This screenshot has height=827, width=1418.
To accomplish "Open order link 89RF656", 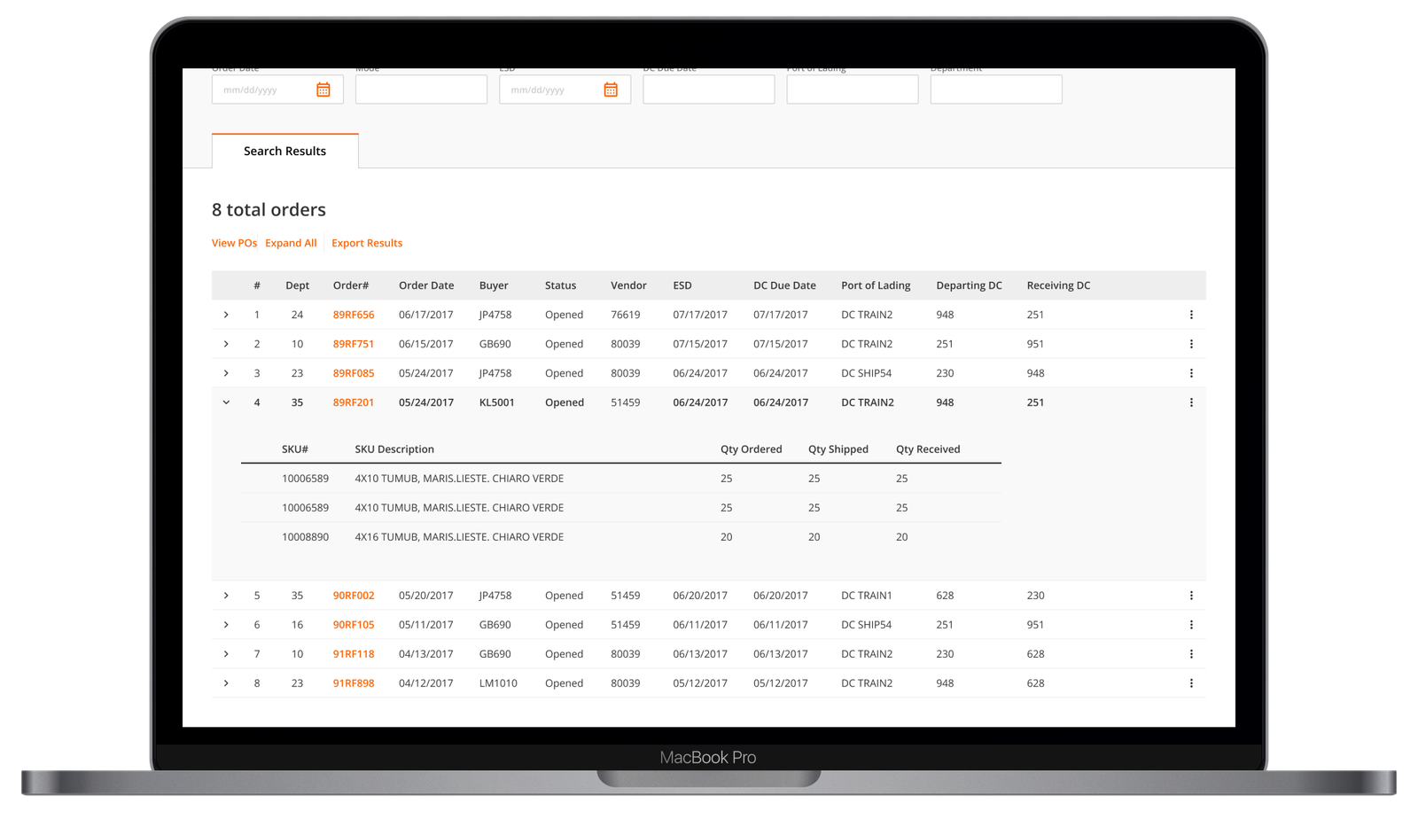I will [x=354, y=315].
